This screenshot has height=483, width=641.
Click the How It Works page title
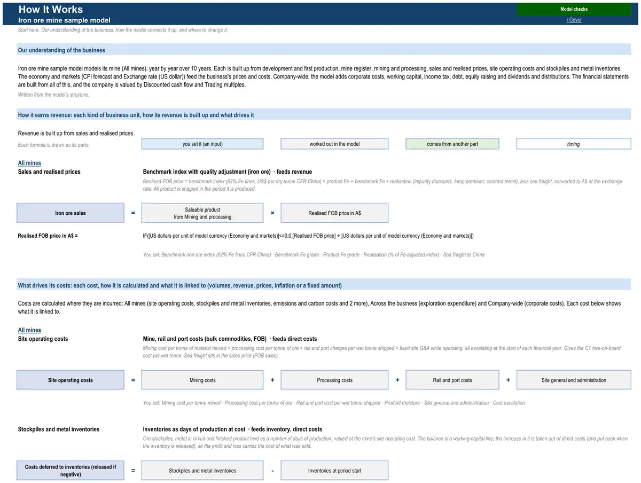[51, 9]
